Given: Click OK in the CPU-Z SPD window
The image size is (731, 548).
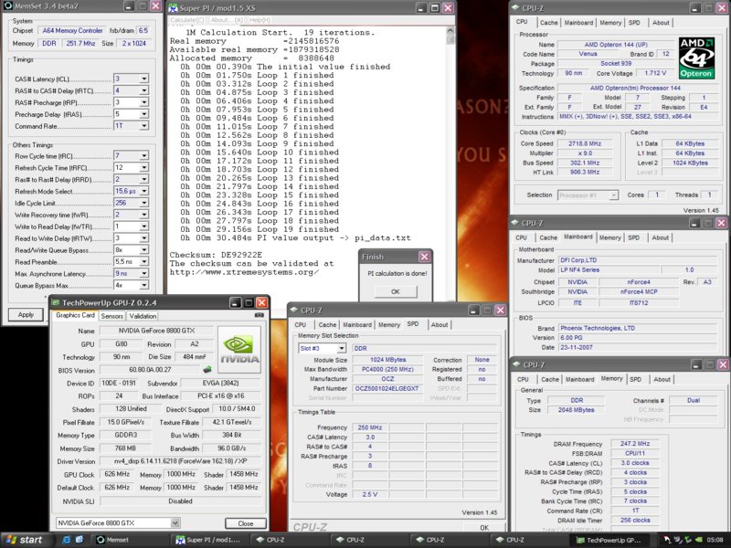Looking at the screenshot, I should (x=484, y=528).
